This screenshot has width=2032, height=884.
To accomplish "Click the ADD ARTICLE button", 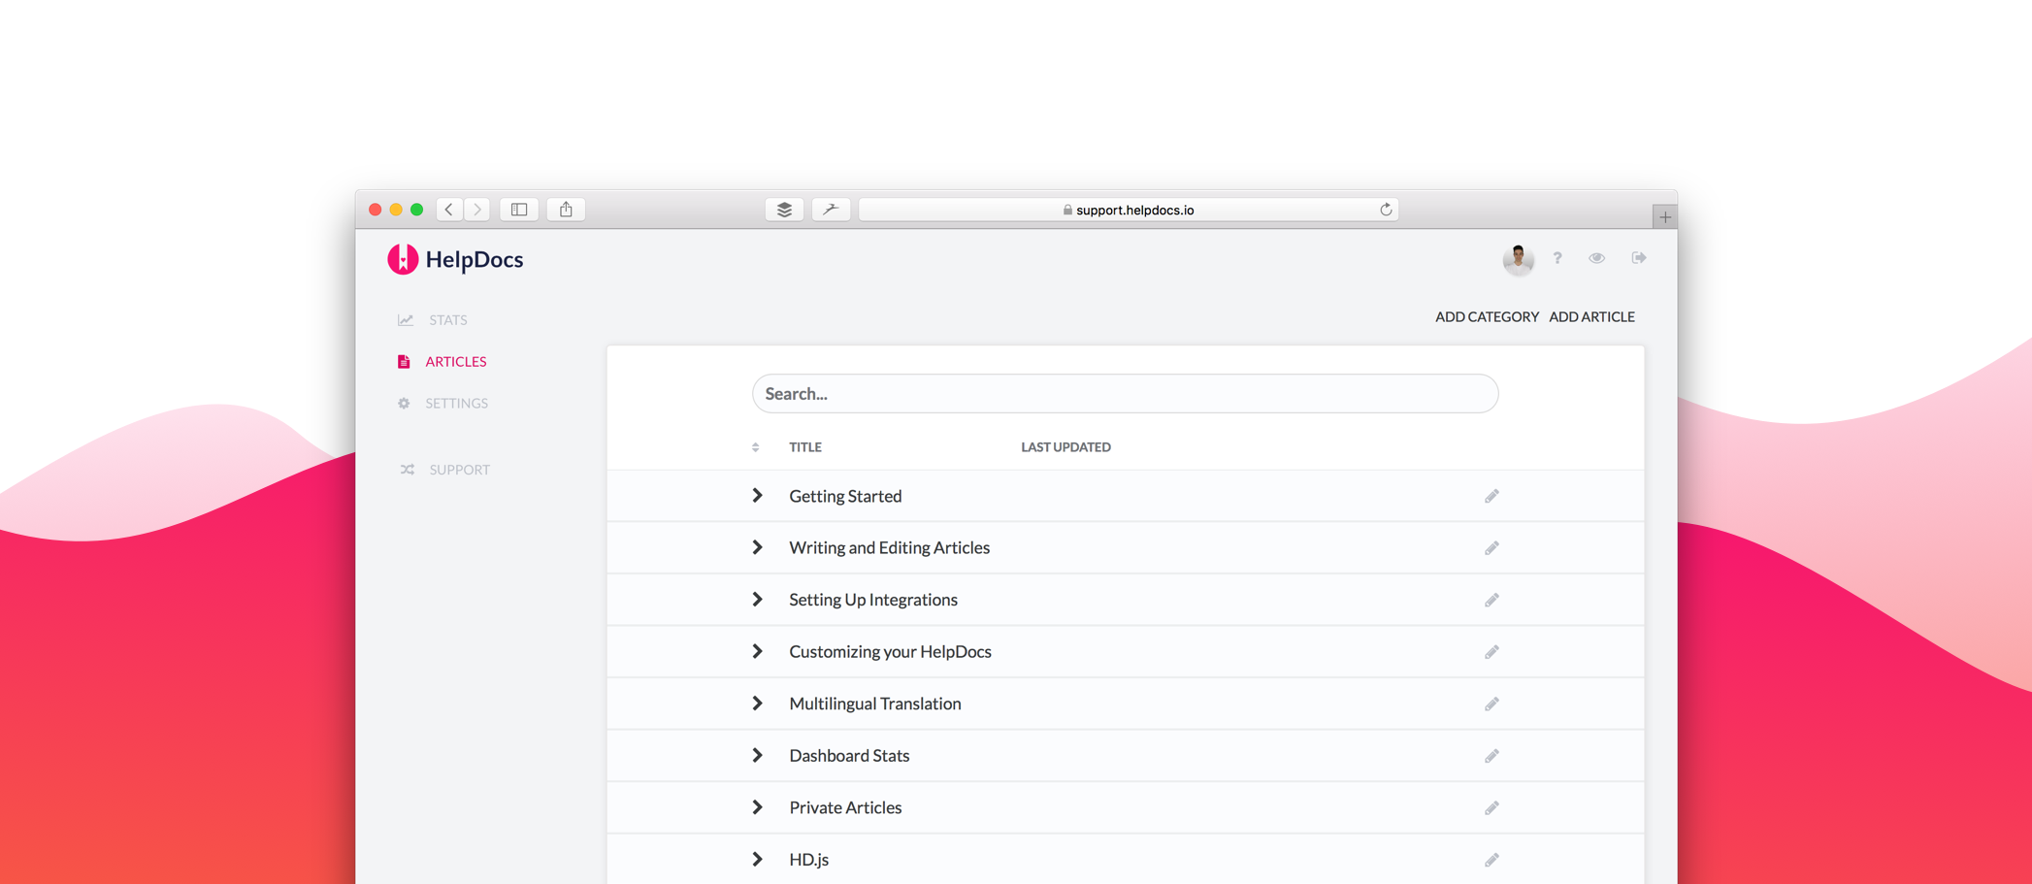I will (x=1592, y=316).
